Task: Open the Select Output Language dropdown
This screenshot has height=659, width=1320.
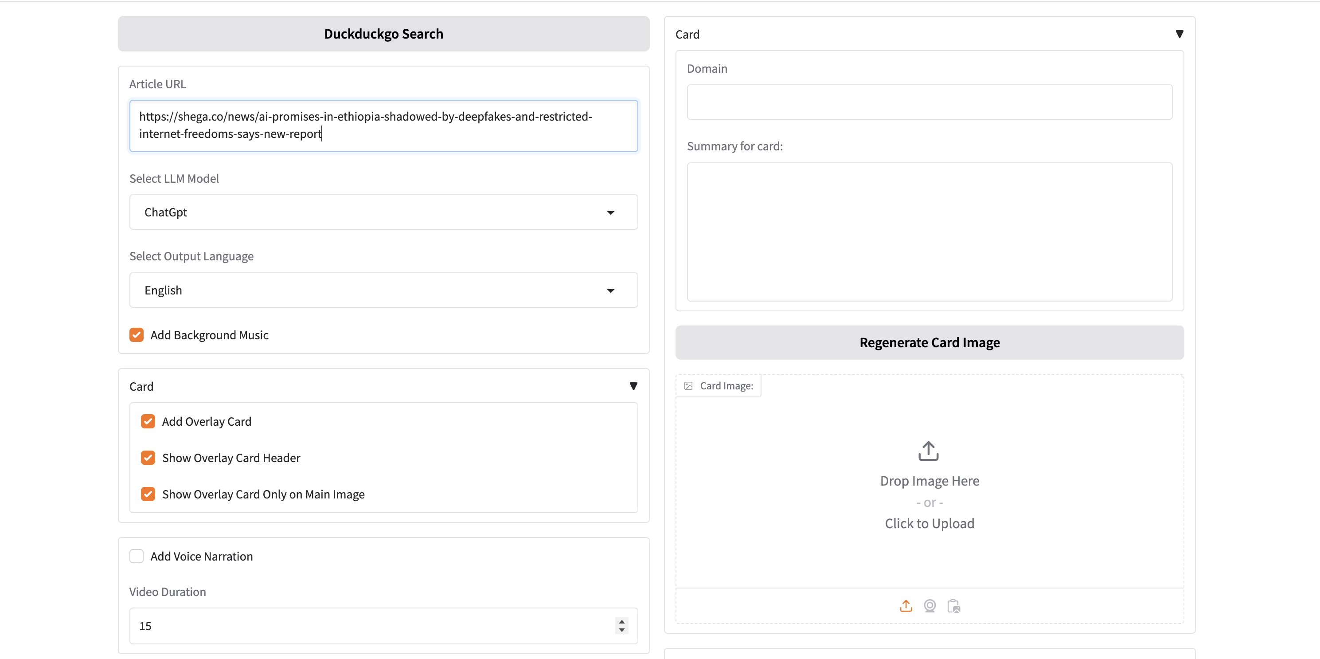Action: 610,290
